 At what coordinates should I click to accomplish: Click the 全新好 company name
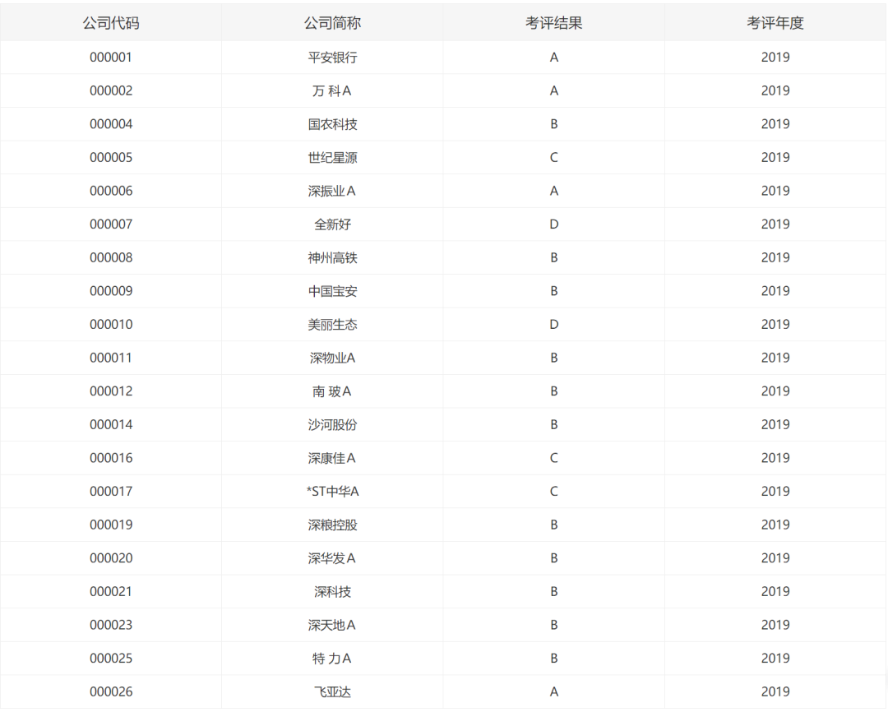(x=332, y=224)
